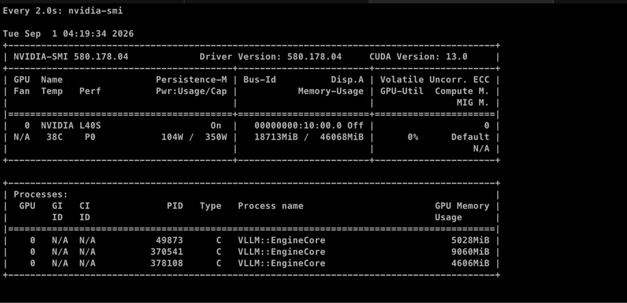Click the 38C temperature reading

52,137
